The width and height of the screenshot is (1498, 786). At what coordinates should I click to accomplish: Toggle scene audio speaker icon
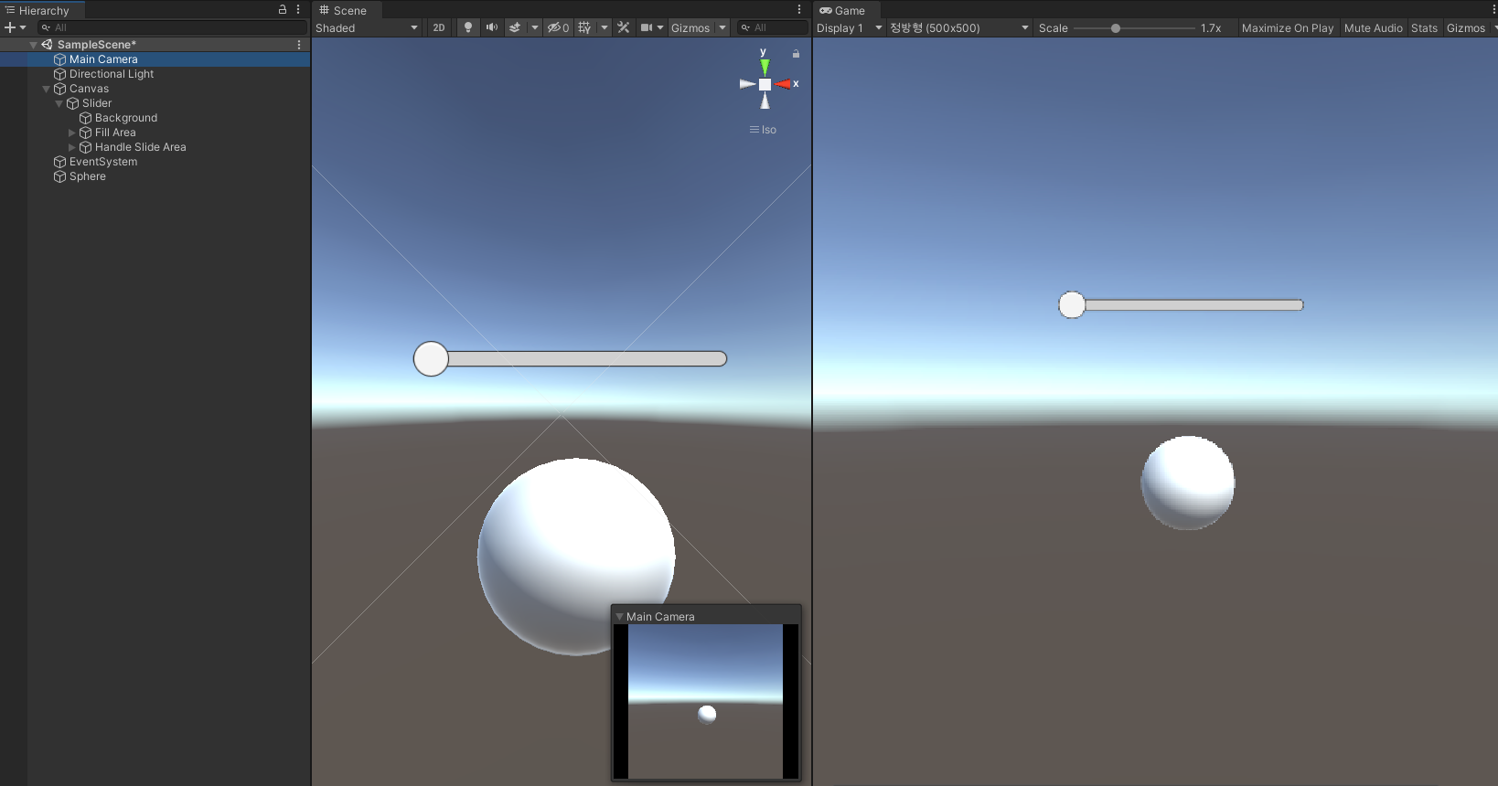[492, 27]
